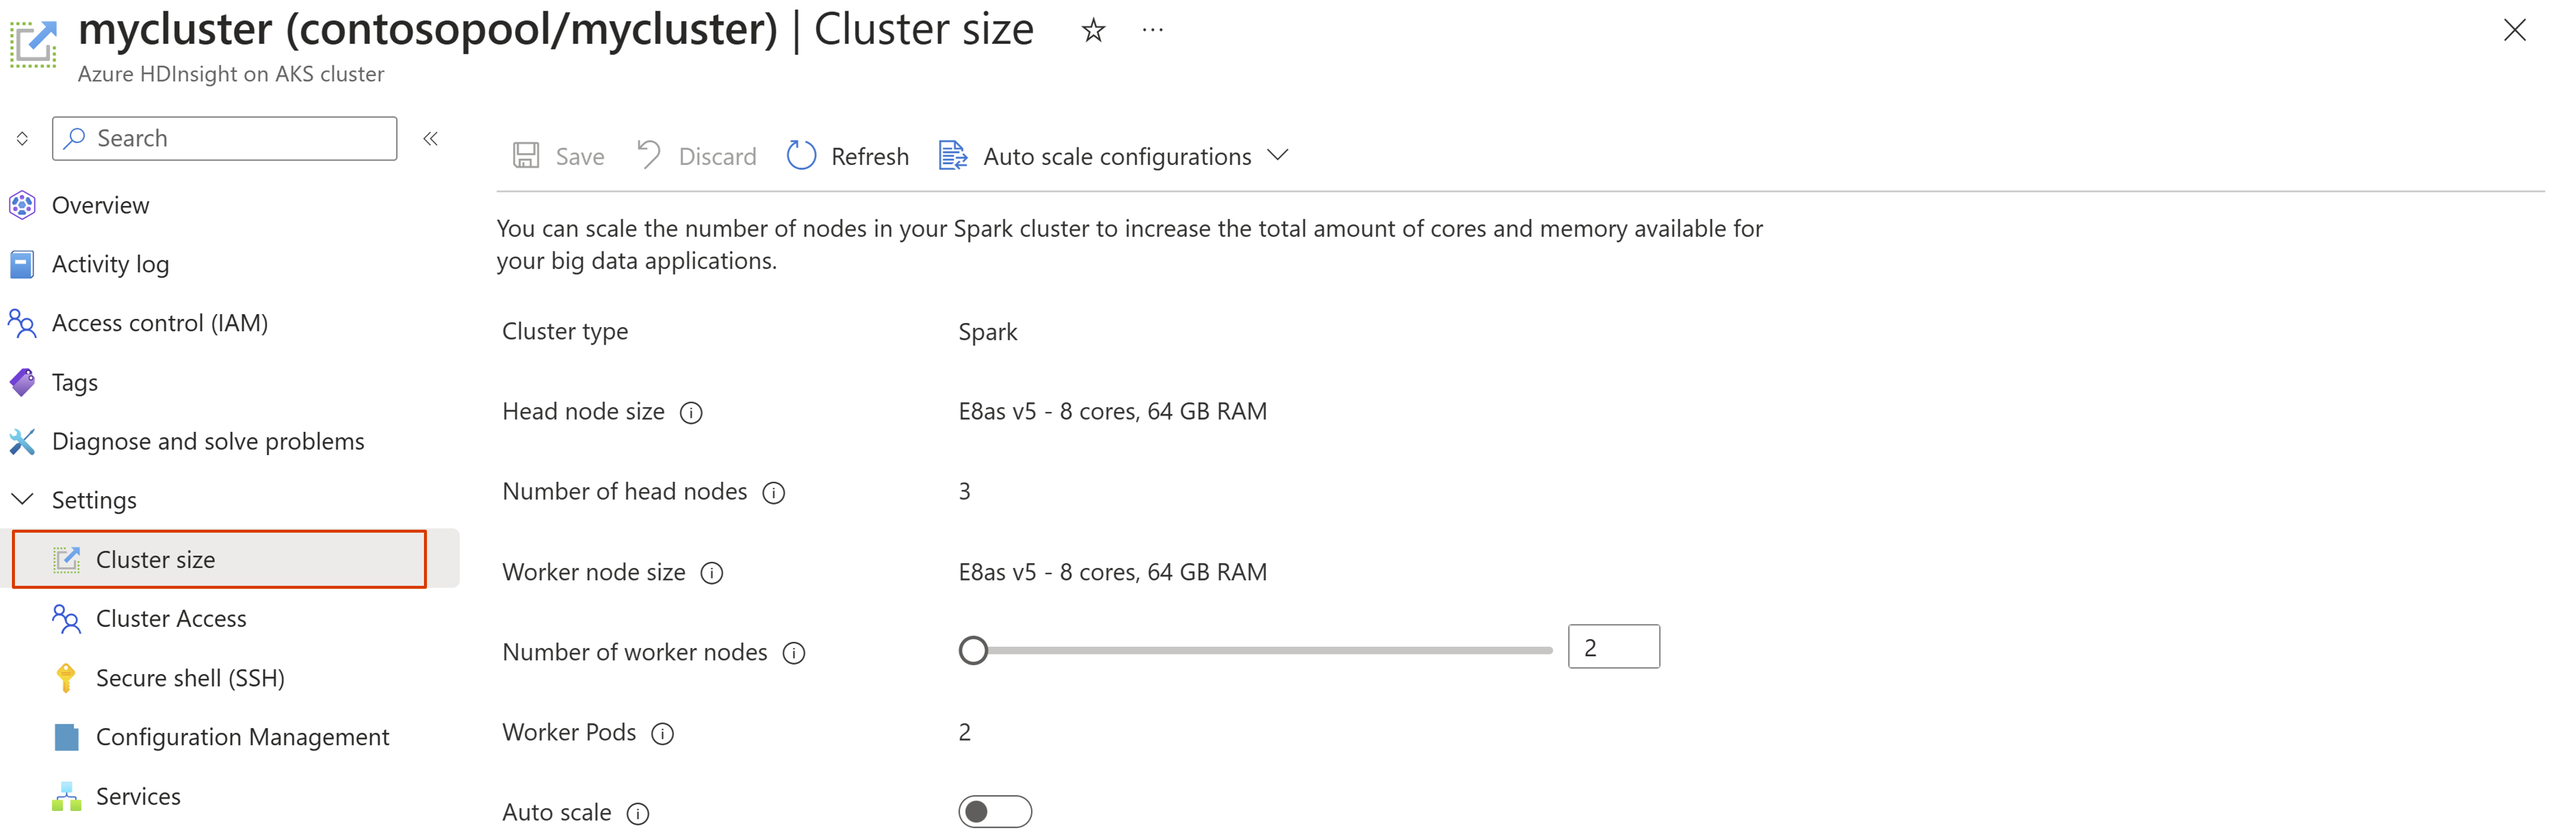Go to Cluster Access settings
The image size is (2576, 839).
pos(171,619)
